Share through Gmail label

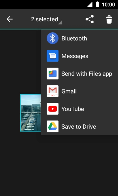(x=69, y=91)
